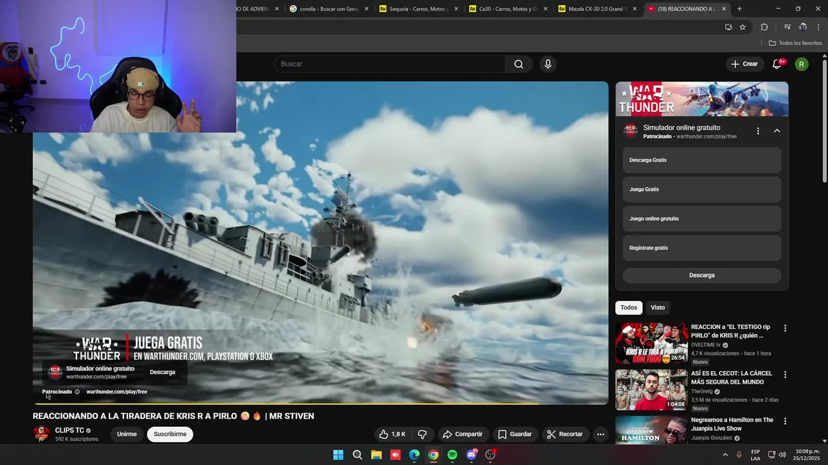828x465 pixels.
Task: Open options for CECOT video
Action: tap(785, 375)
